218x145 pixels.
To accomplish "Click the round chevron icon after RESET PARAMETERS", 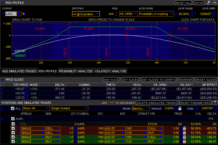I will pyautogui.click(x=215, y=103).
